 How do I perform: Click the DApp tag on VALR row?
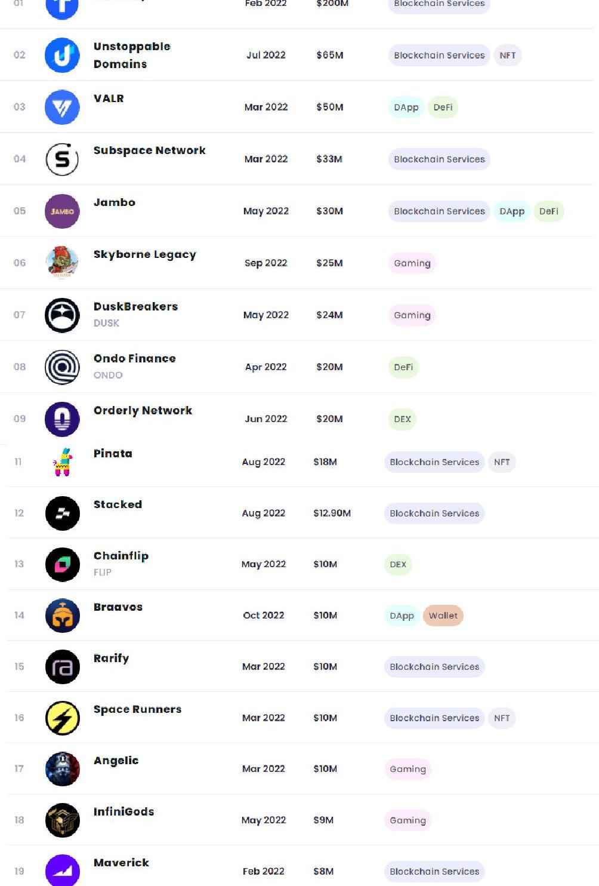pos(406,107)
